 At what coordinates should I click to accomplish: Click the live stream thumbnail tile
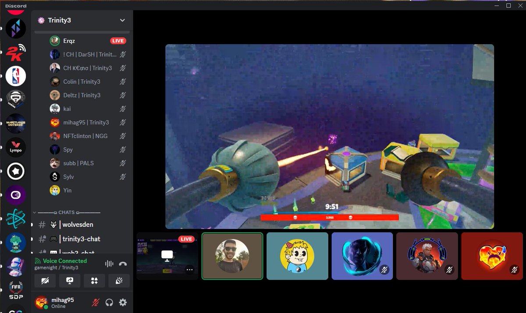167,256
